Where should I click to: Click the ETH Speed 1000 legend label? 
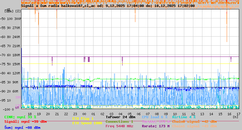pos(87,123)
